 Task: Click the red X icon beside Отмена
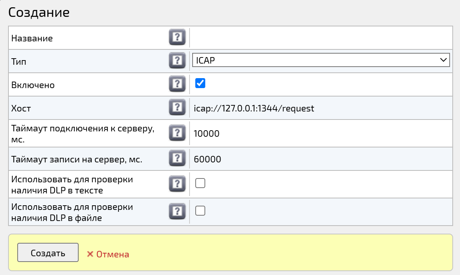(x=91, y=253)
